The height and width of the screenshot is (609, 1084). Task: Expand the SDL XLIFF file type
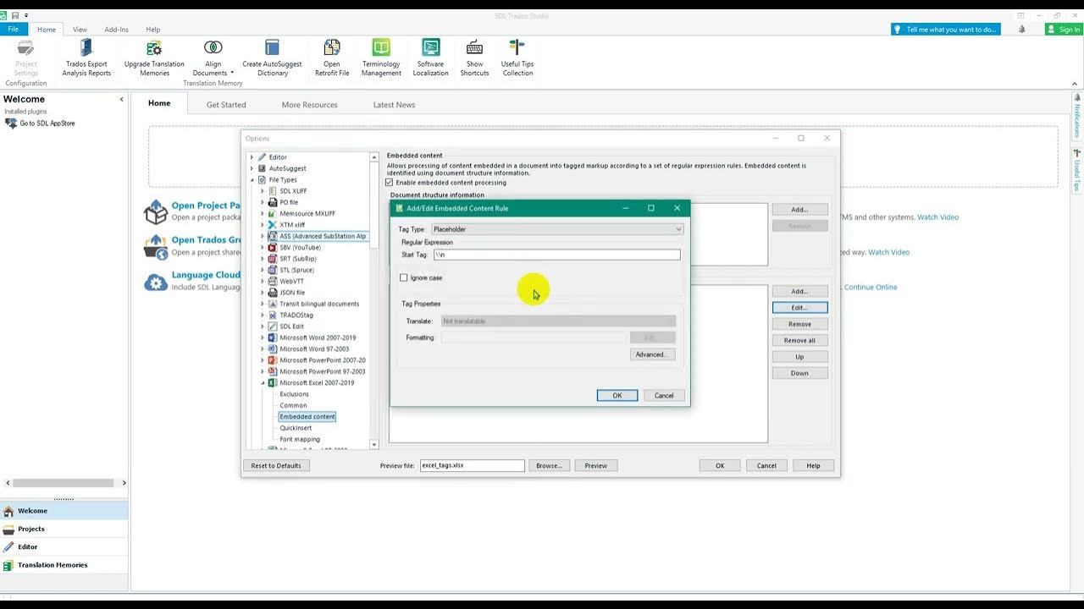(x=263, y=191)
